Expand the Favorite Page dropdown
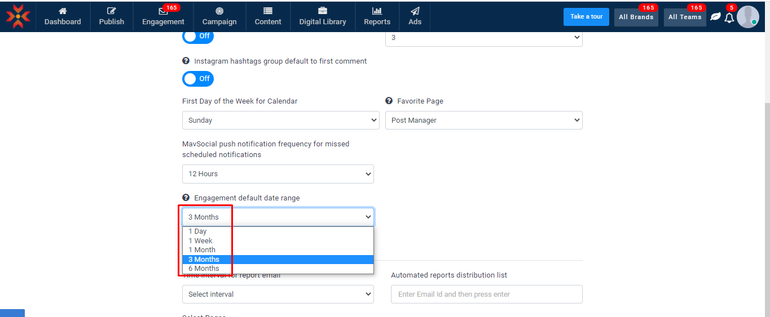The height and width of the screenshot is (317, 770). (483, 120)
